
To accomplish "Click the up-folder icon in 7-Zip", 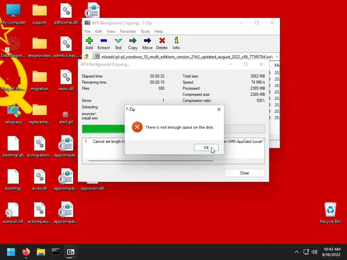I will coord(86,57).
